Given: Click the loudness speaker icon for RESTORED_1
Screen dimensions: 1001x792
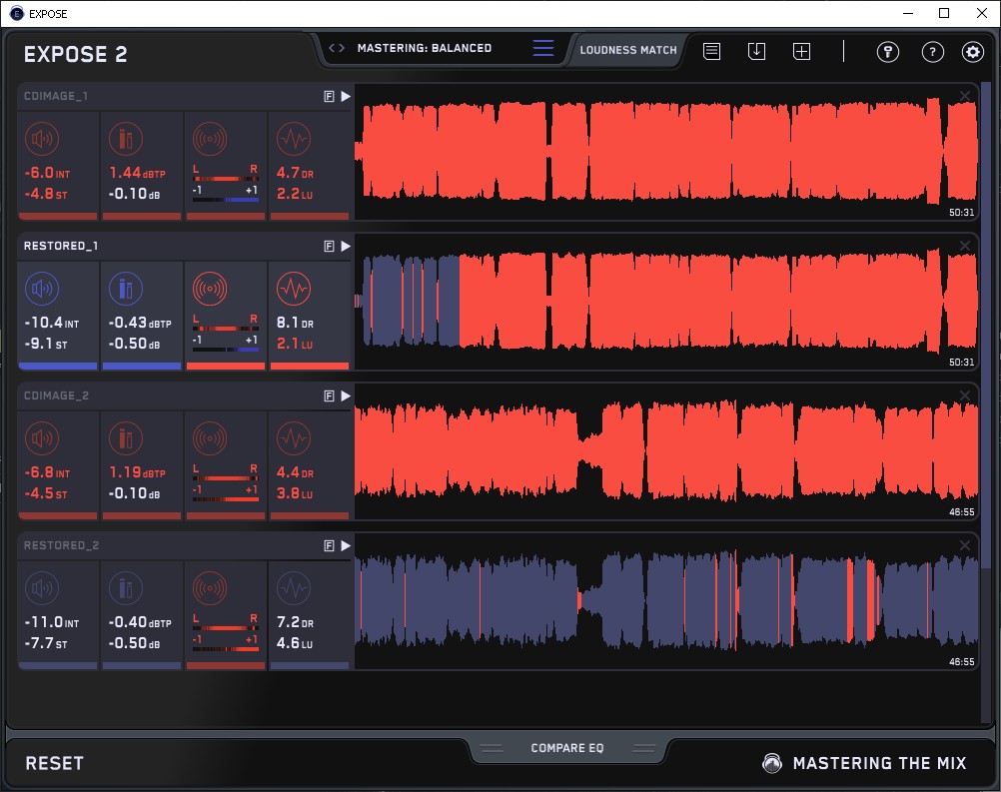Looking at the screenshot, I should coord(42,289).
